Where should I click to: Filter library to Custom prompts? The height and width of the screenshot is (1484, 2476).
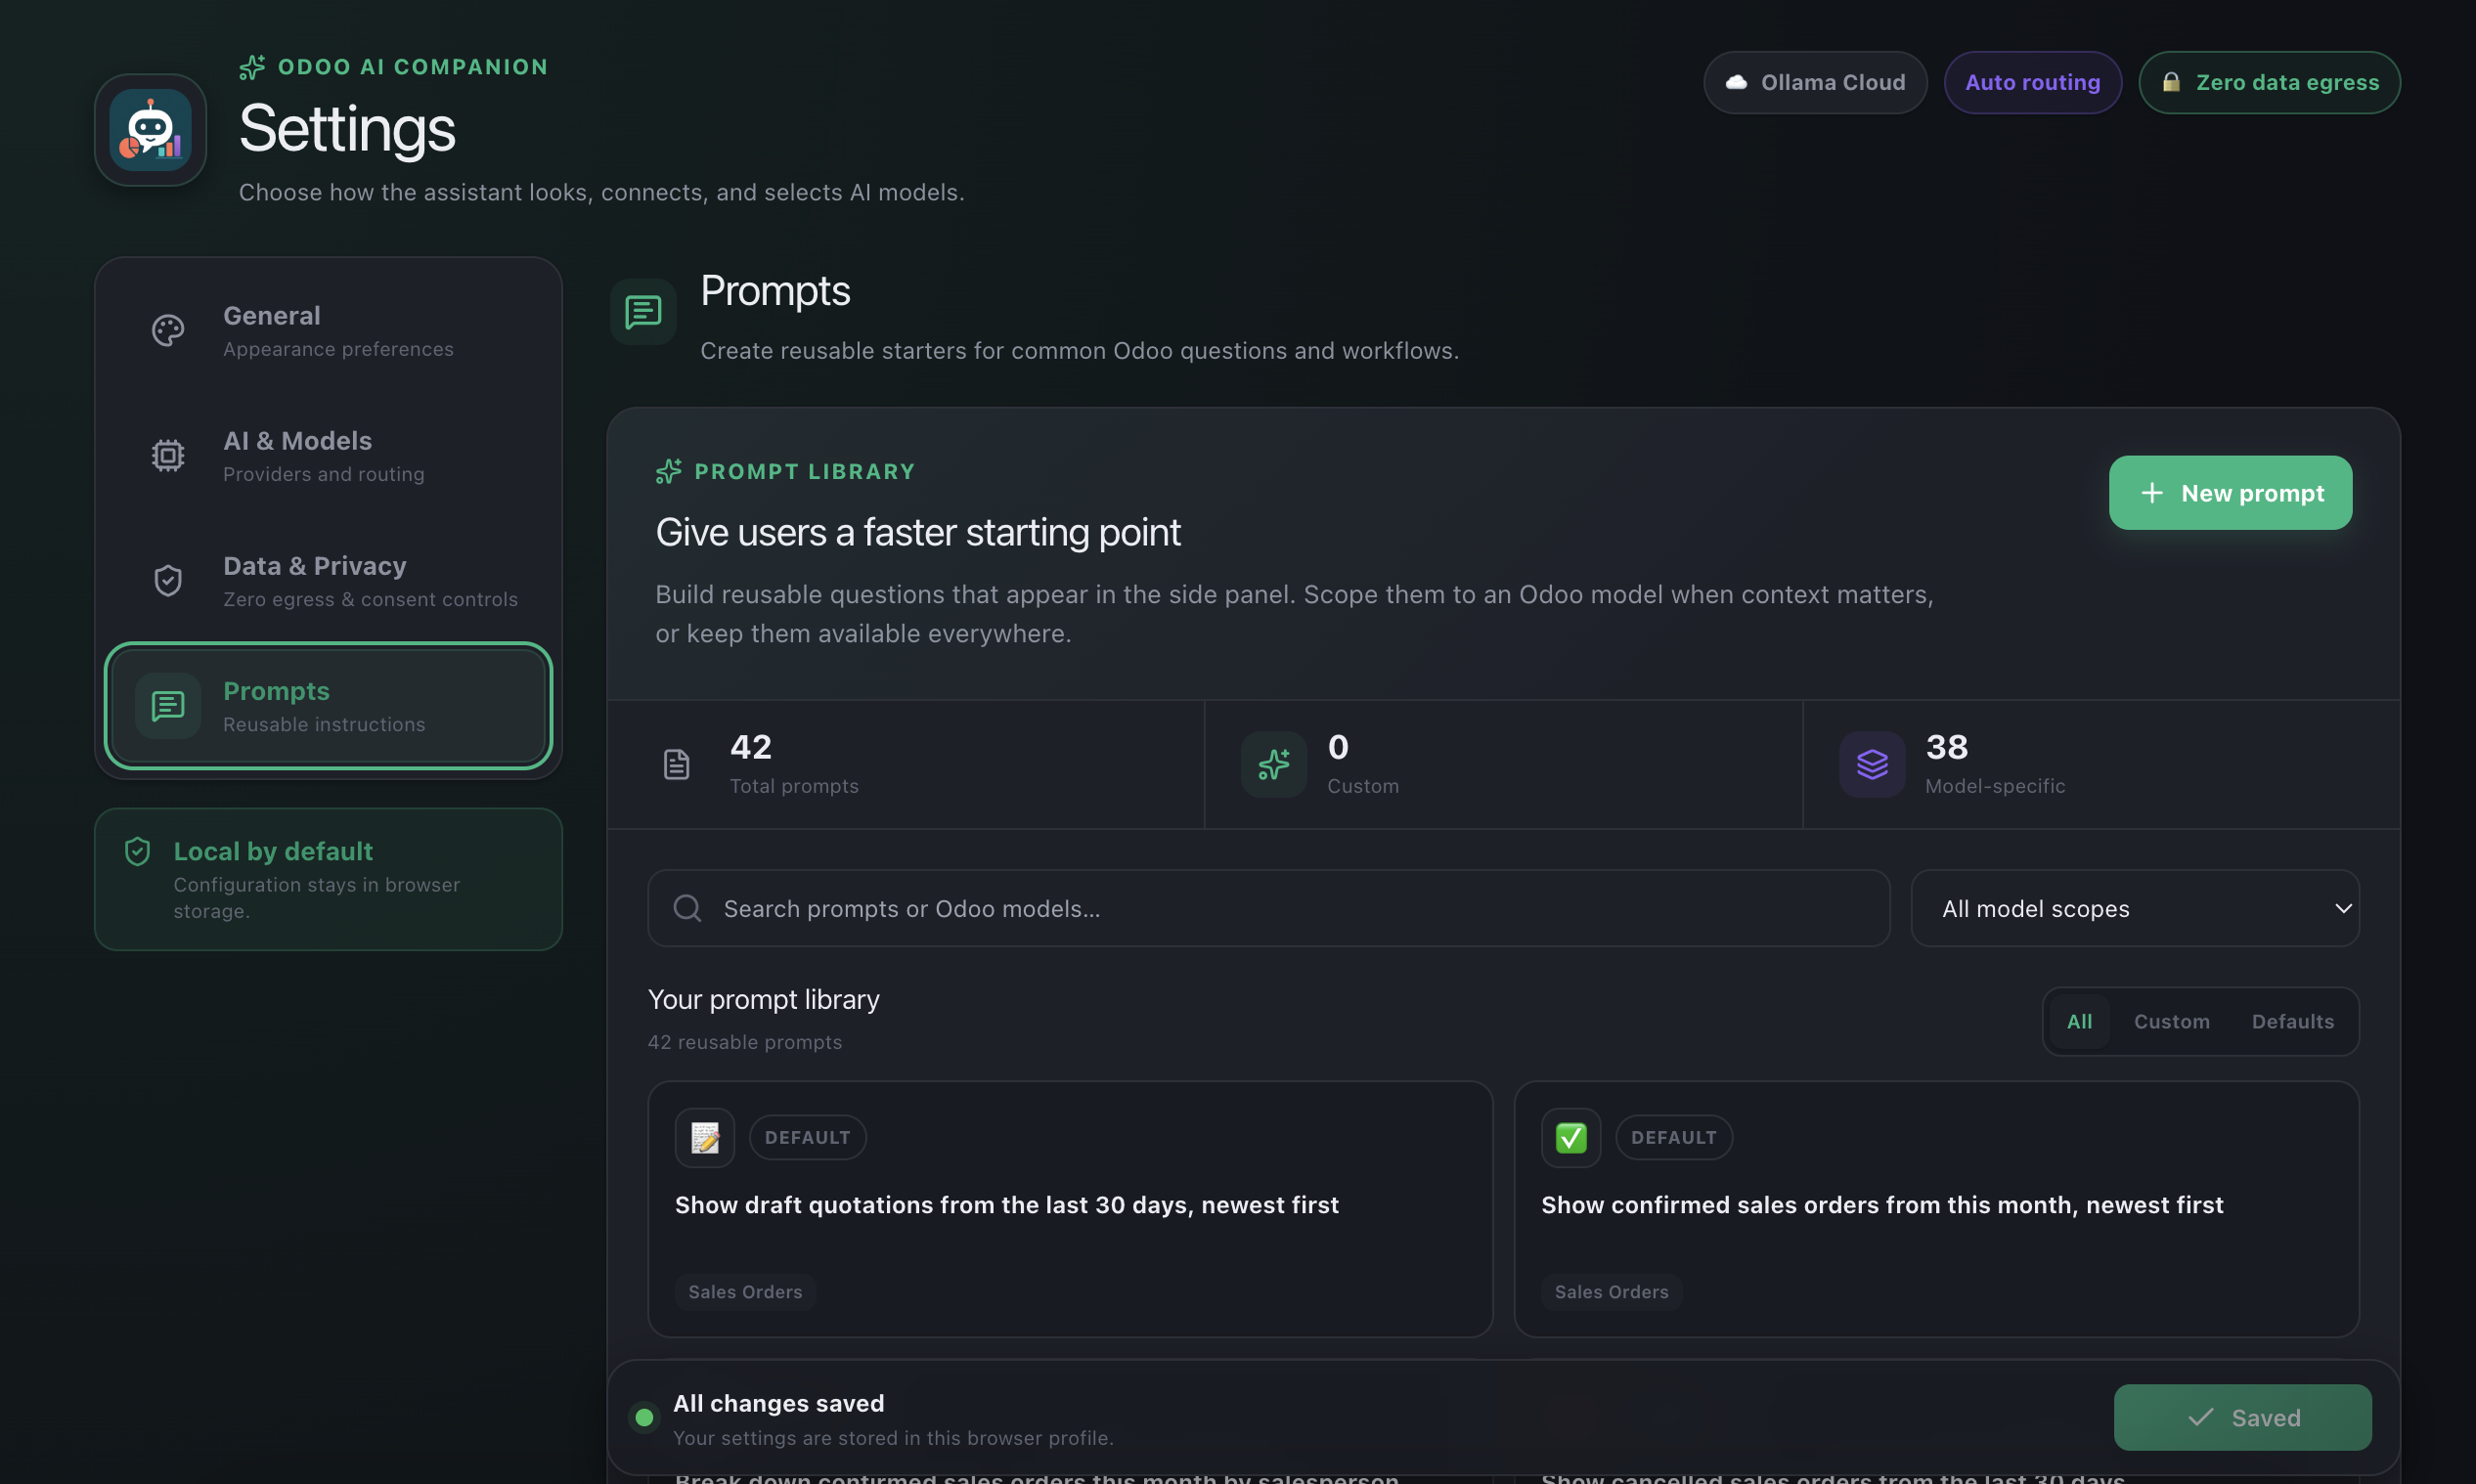tap(2172, 1021)
